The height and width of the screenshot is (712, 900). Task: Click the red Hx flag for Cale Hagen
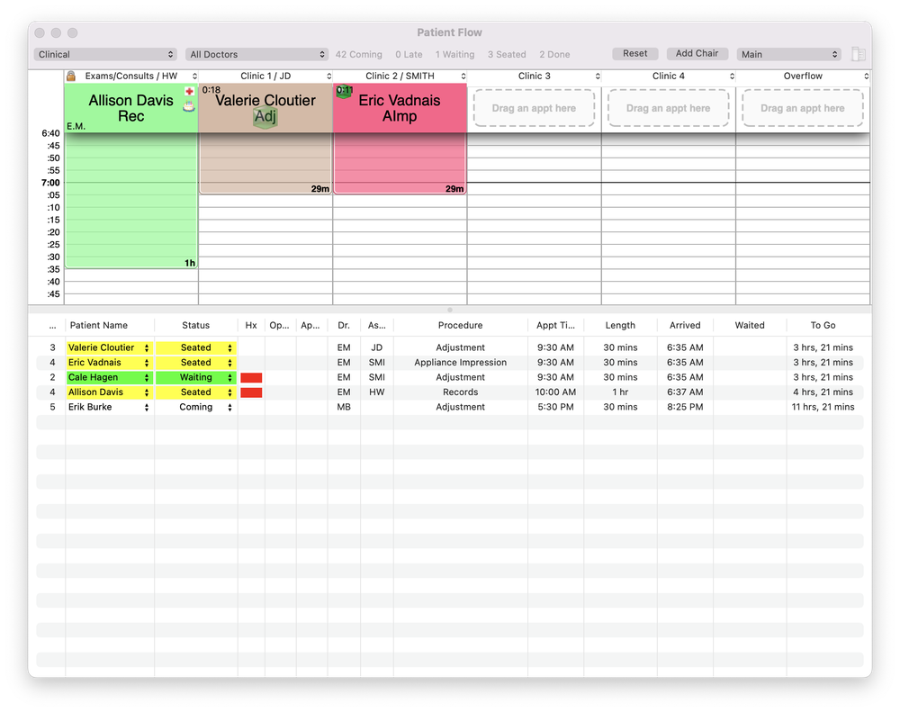[x=251, y=378]
